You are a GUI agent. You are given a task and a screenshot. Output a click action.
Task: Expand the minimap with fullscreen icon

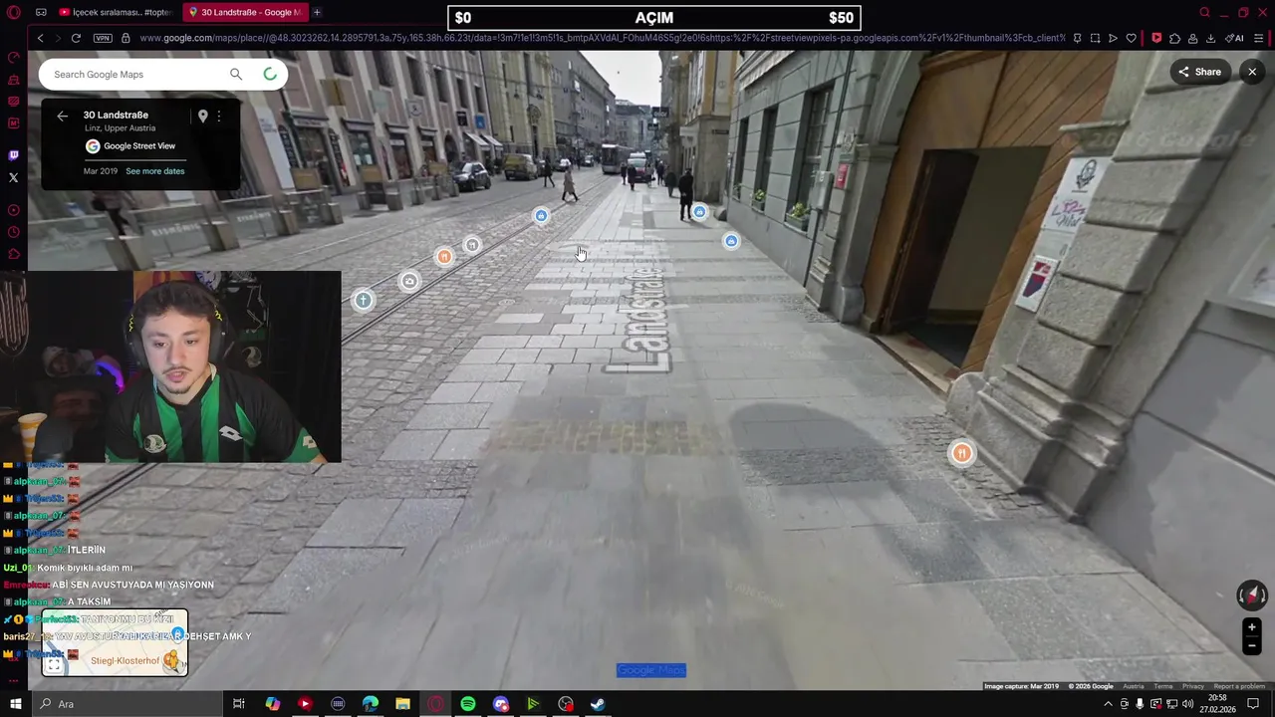pos(54,665)
